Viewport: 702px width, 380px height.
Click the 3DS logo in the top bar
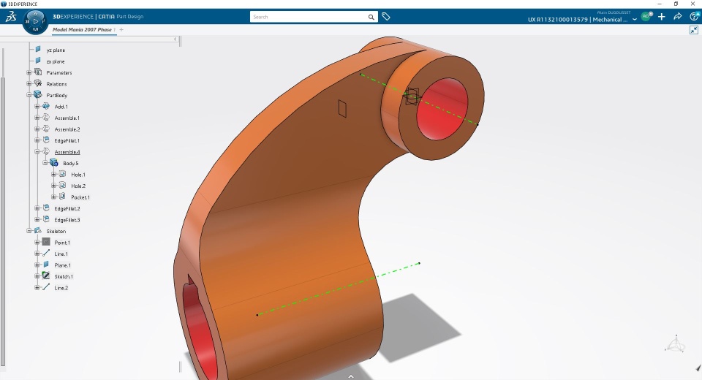pyautogui.click(x=11, y=17)
